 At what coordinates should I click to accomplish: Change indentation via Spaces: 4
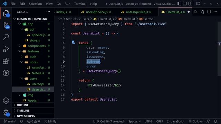coord(134,121)
